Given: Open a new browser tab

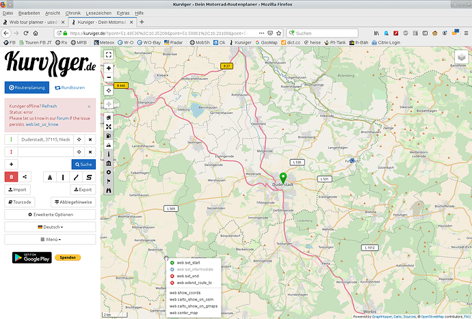Looking at the screenshot, I should coord(142,22).
